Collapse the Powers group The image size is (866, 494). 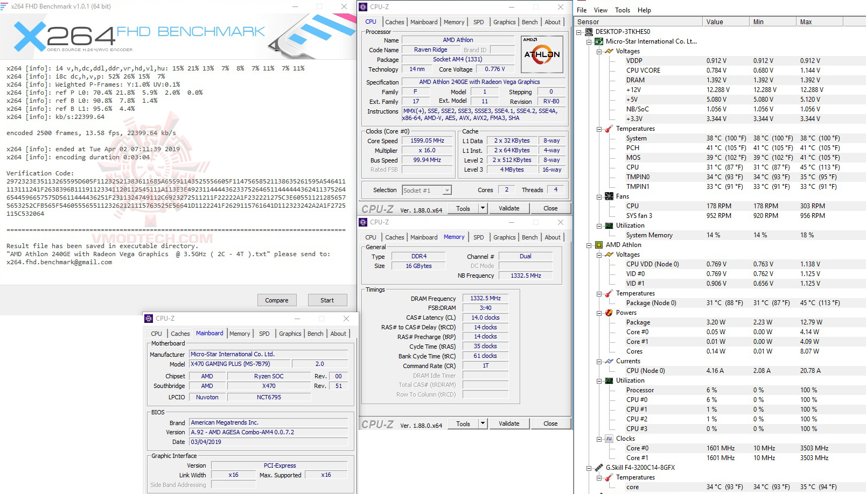coord(599,313)
